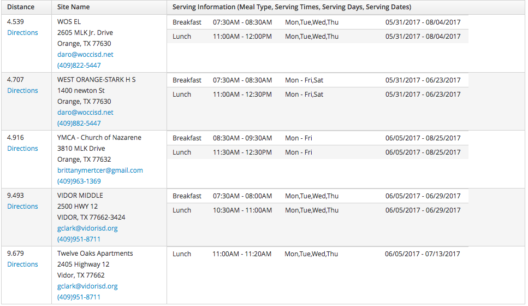
Task: Click the Site Name column header
Action: (73, 7)
